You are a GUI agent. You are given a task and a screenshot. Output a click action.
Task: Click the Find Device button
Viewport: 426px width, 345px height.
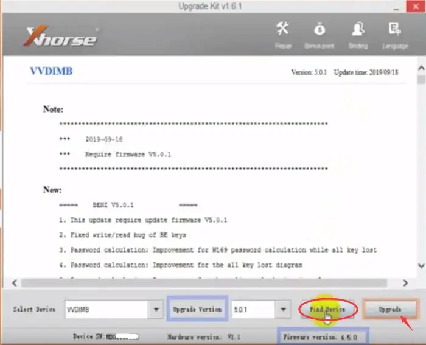327,309
